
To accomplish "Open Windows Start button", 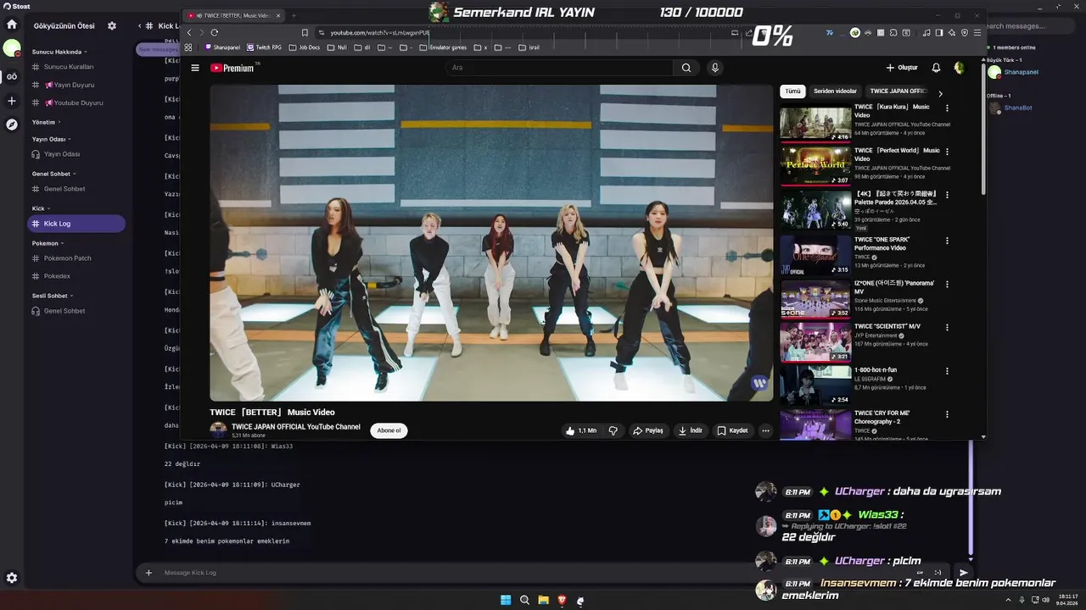I will 506,600.
